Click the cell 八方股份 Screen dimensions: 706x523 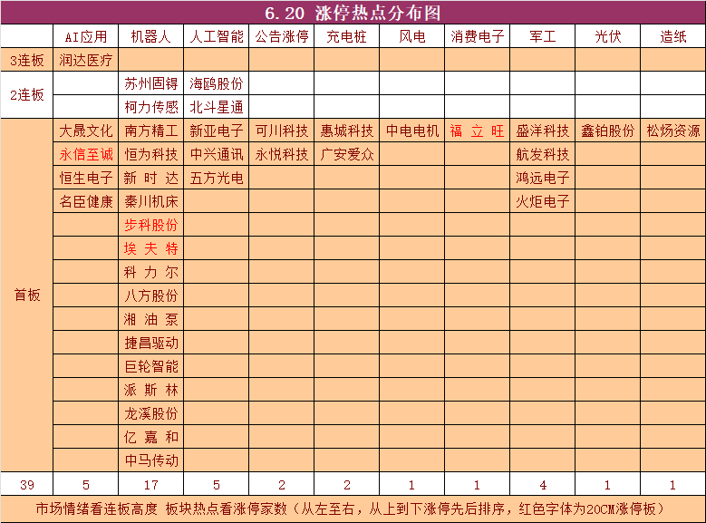pyautogui.click(x=150, y=295)
